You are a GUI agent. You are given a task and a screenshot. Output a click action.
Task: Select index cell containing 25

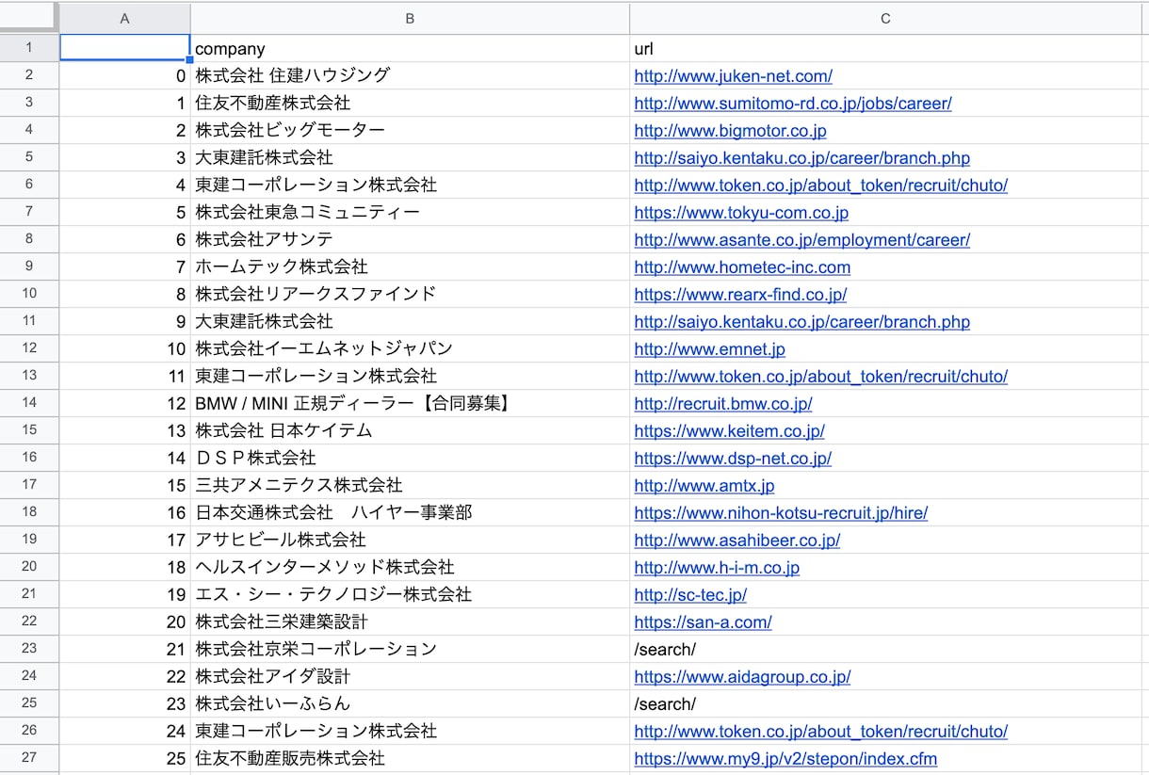(124, 758)
